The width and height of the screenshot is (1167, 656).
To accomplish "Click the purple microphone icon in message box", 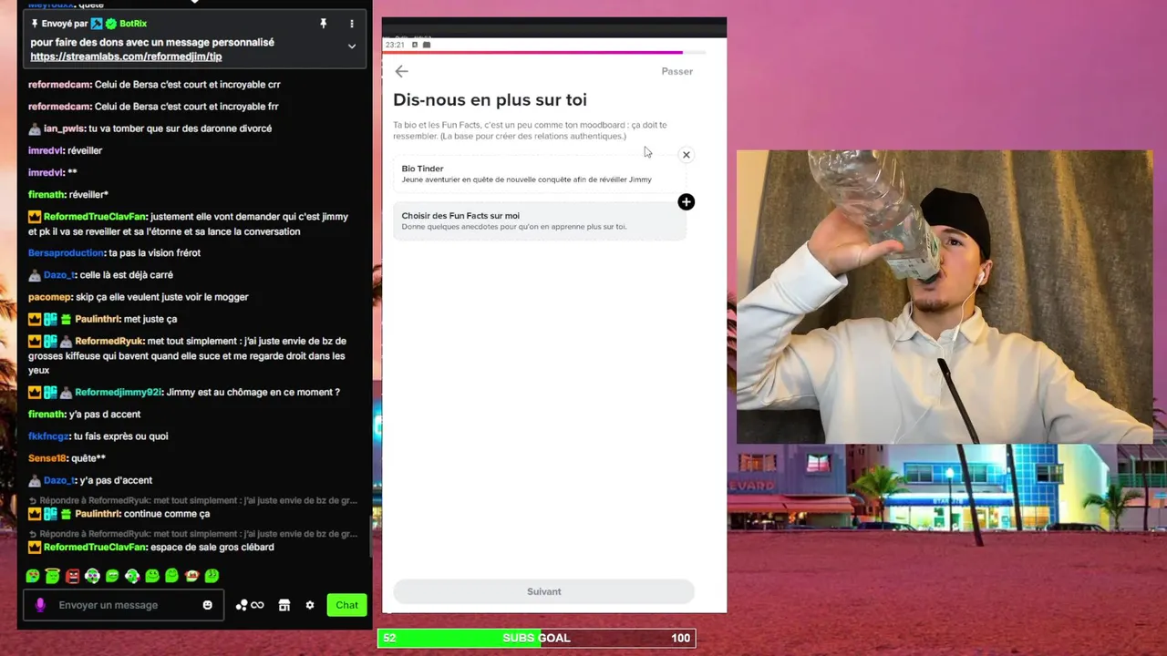I will pyautogui.click(x=40, y=605).
